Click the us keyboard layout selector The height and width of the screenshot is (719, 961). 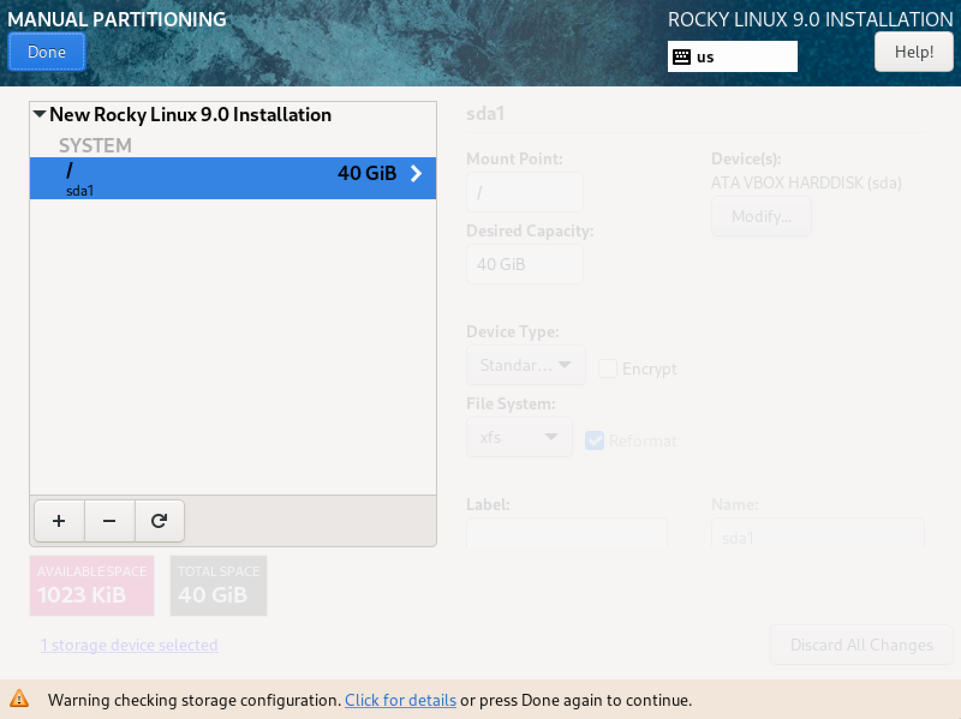tap(733, 56)
